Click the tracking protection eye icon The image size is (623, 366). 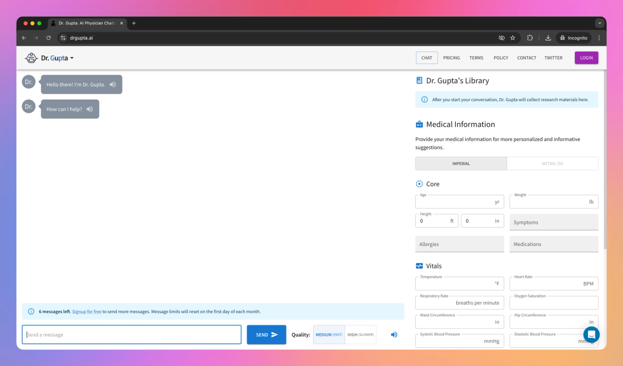click(x=502, y=38)
